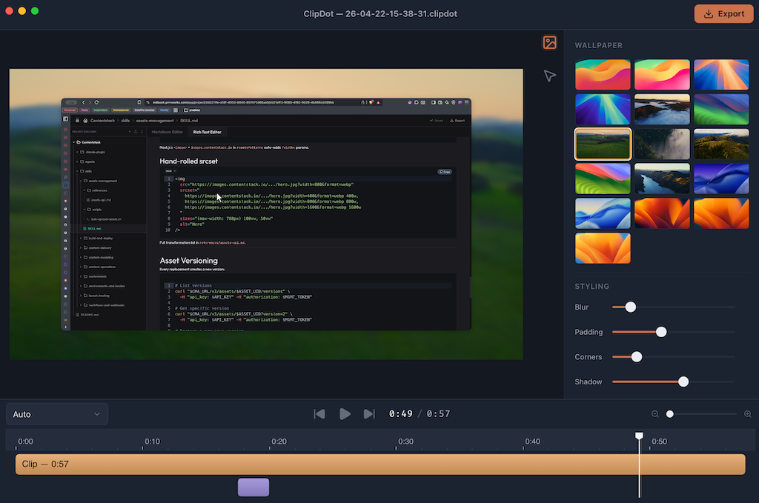Skip to the start of the clip
The image size is (759, 503).
click(x=319, y=413)
